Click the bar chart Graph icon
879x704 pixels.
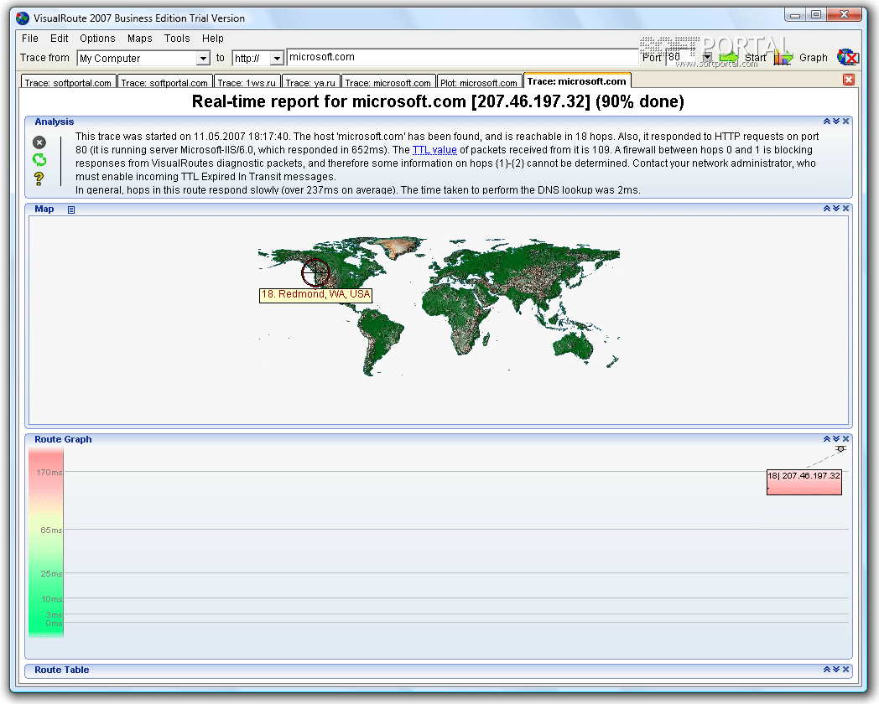pos(783,57)
